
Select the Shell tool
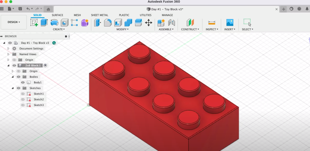[118, 22]
